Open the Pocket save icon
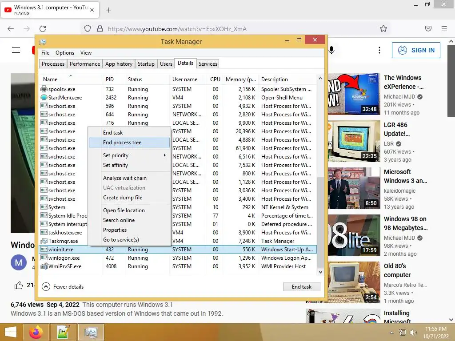Viewport: 455px width, 341px height. point(428,28)
